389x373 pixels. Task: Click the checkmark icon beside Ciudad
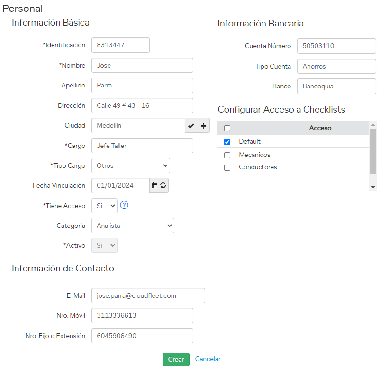tap(191, 126)
